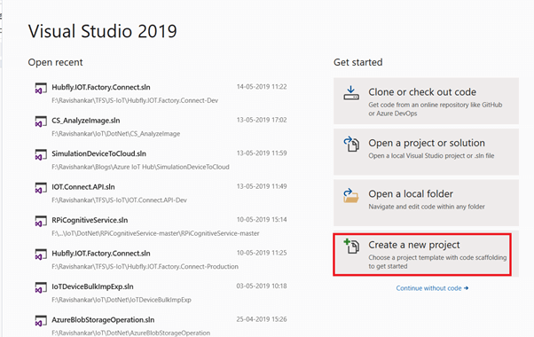
Task: Open recent Hubfly.IOT.Factory.Connect.sln from 14-05-2019
Action: click(161, 93)
